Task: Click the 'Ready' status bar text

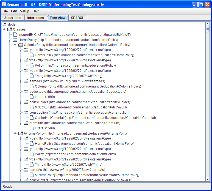Action: pyautogui.click(x=7, y=187)
